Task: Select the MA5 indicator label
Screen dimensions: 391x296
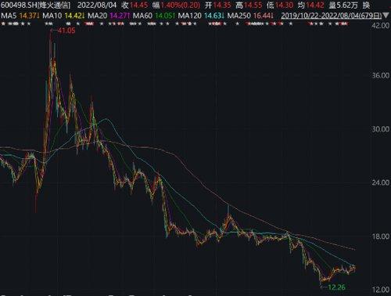Action: pyautogui.click(x=9, y=16)
